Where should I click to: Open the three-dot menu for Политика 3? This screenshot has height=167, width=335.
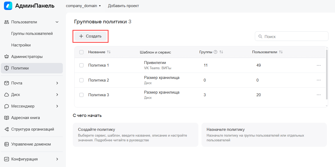click(319, 95)
